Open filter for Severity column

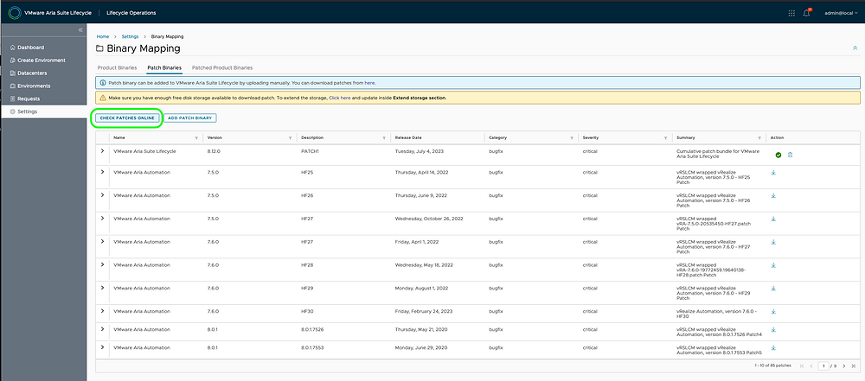point(666,138)
